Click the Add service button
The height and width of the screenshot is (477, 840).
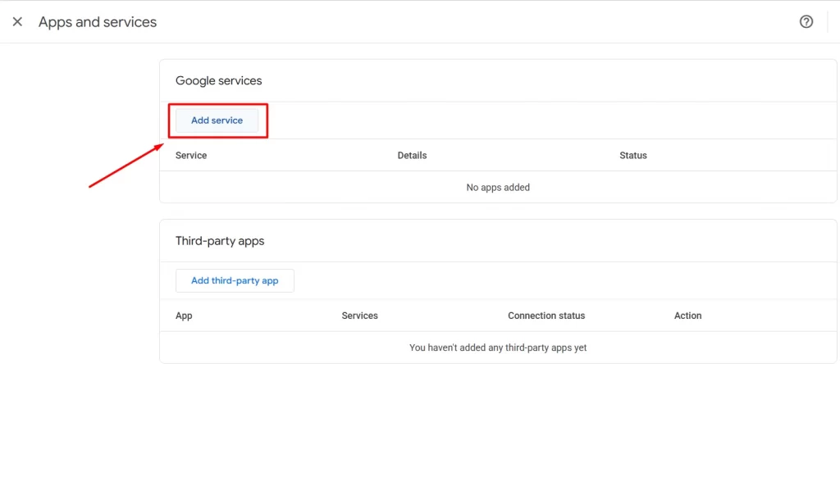pyautogui.click(x=217, y=120)
